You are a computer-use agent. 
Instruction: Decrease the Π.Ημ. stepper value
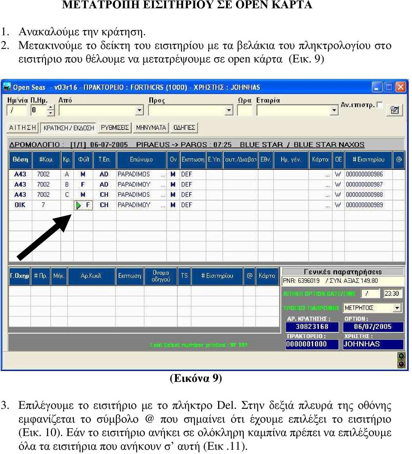coord(51,113)
